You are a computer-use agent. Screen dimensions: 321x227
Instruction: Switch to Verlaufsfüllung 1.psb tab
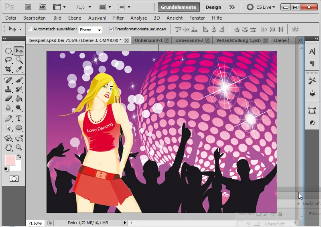pos(238,40)
